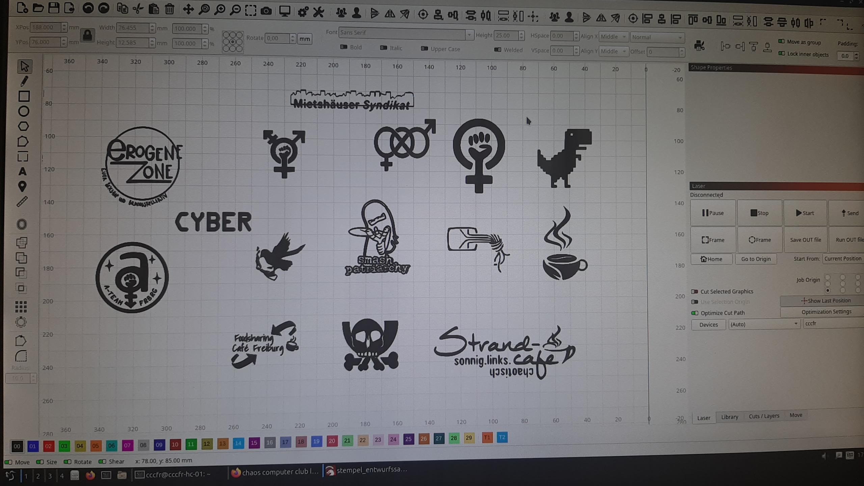
Task: Click the Home button
Action: click(x=711, y=259)
